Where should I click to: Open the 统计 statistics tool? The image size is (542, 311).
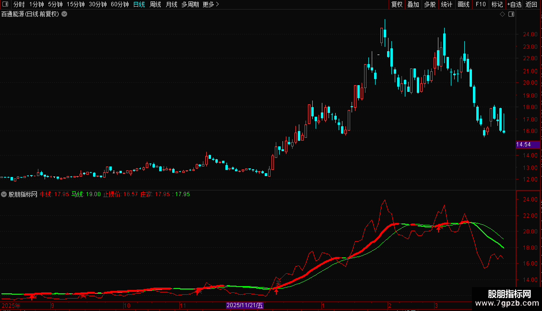[446, 4]
